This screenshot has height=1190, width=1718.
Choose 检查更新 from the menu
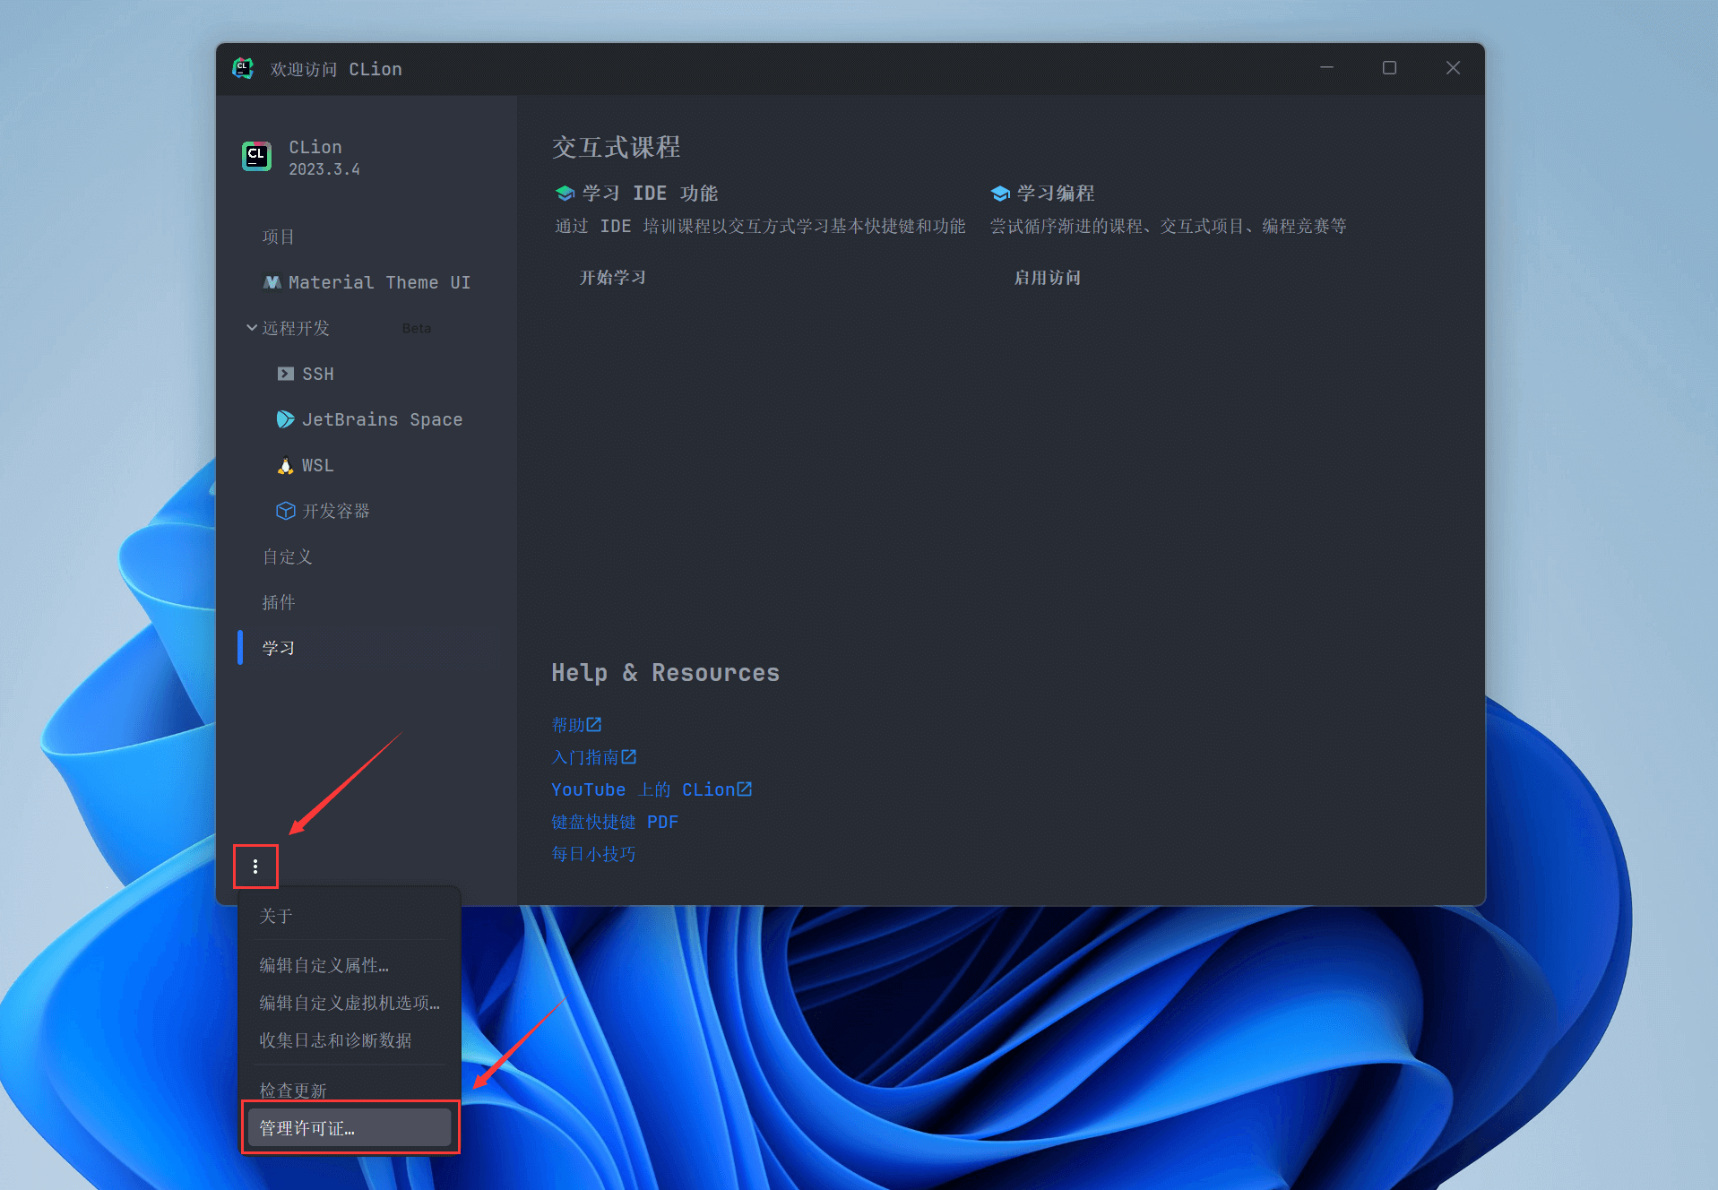coord(350,1089)
